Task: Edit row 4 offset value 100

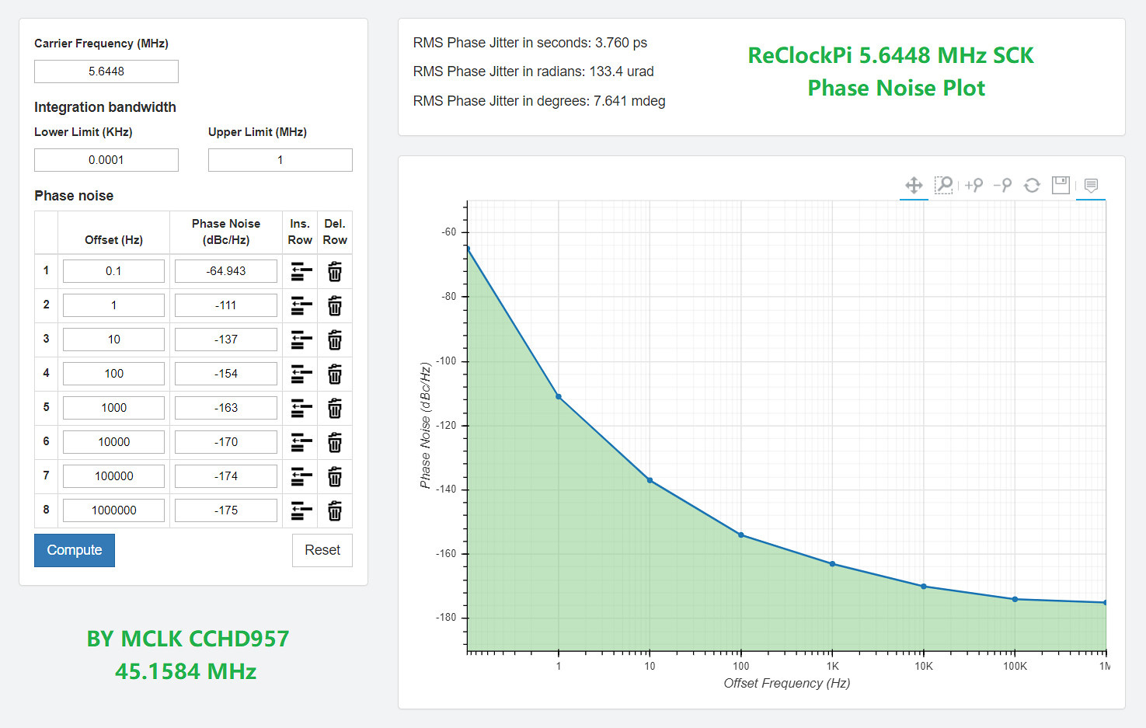Action: [113, 374]
